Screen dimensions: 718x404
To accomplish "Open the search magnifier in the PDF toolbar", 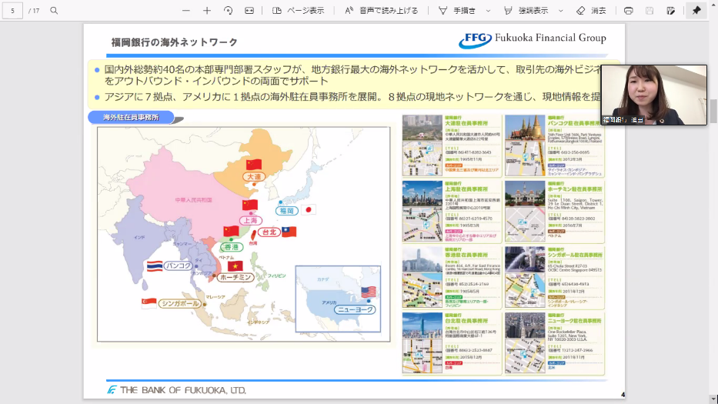I will [54, 10].
